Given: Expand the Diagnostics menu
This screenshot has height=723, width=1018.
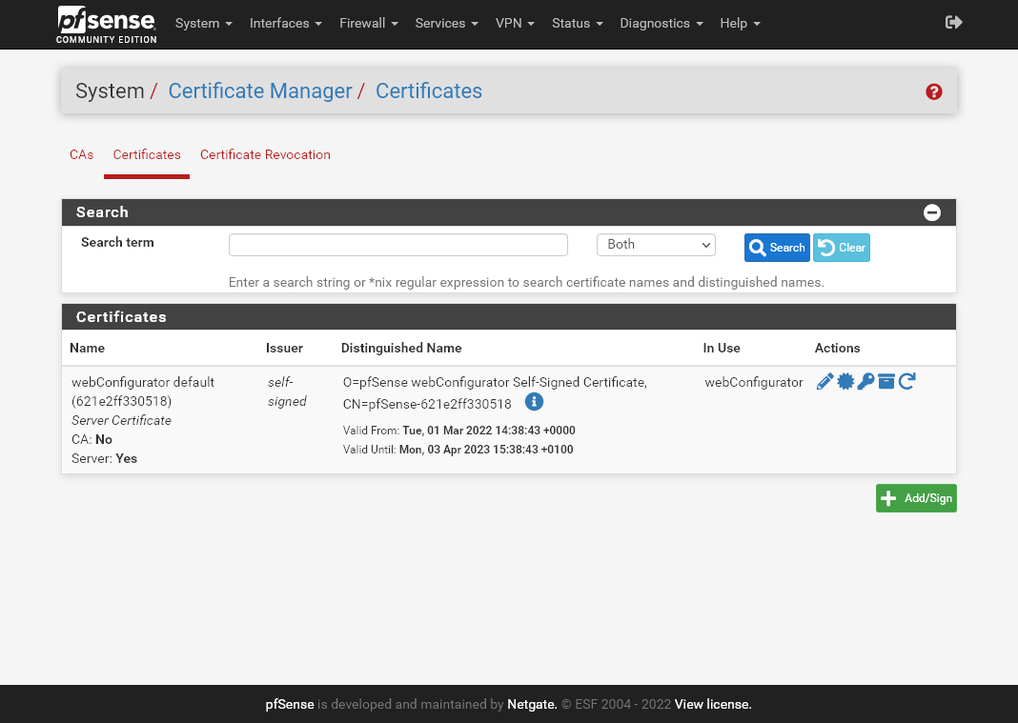Looking at the screenshot, I should tap(661, 23).
